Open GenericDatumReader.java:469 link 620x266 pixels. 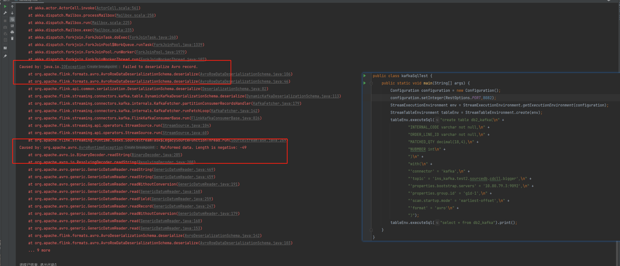coord(184,169)
